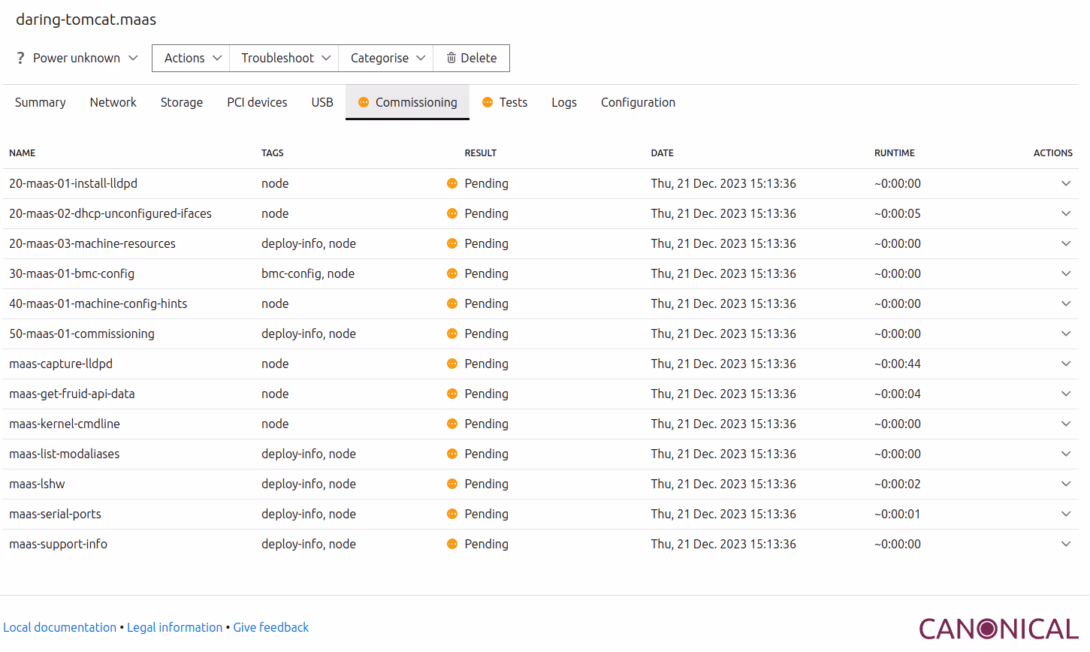Click the Canonical logo in footer
The height and width of the screenshot is (652, 1090).
[x=998, y=629]
